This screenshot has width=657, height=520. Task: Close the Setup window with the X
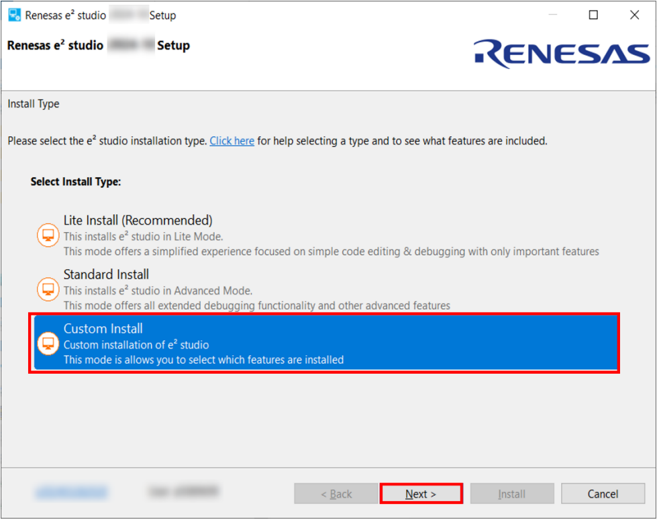[x=634, y=15]
